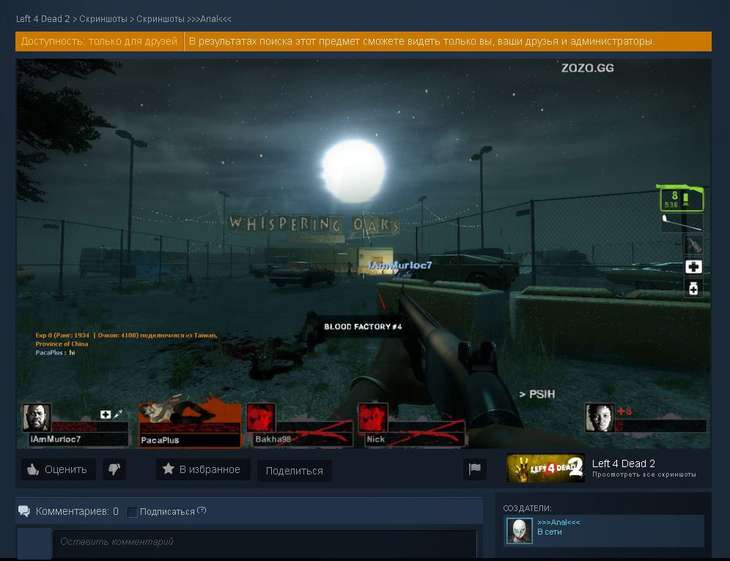The image size is (730, 561).
Task: Add screenshot to favorites with В избранное
Action: [x=202, y=469]
